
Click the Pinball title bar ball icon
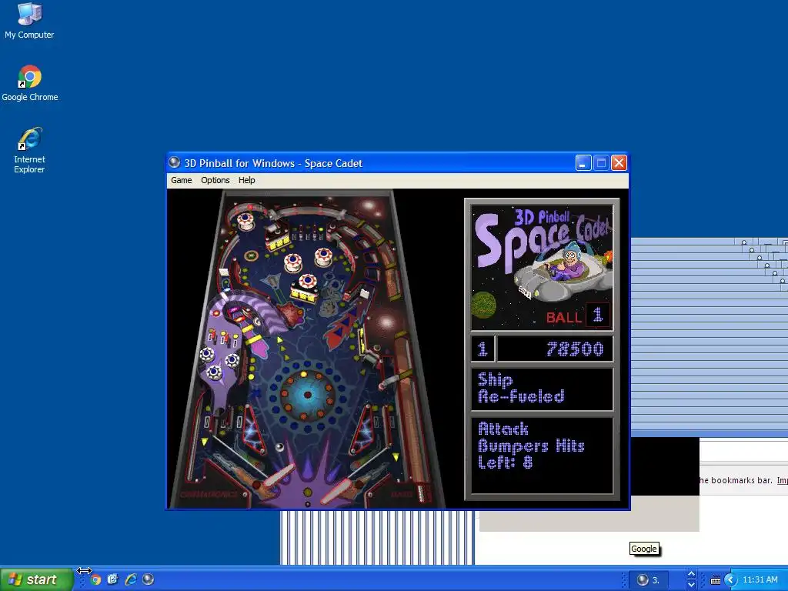pos(175,162)
